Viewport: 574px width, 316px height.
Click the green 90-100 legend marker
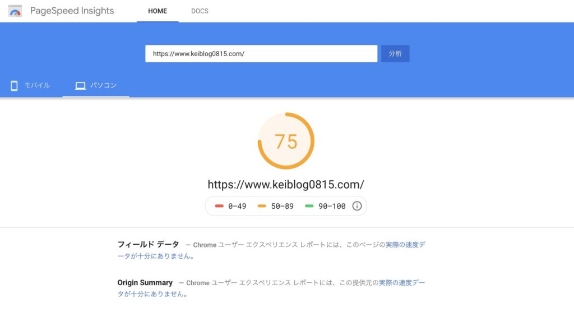coord(309,206)
